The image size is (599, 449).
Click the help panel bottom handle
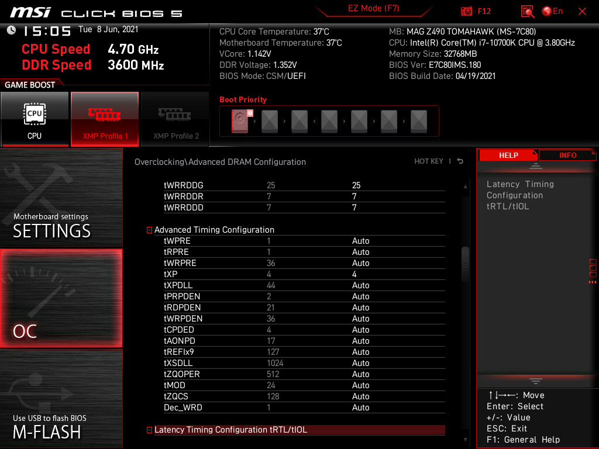(536, 381)
